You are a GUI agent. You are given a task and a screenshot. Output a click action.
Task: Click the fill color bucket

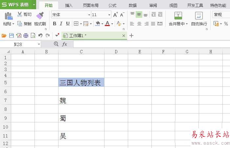(x=98, y=23)
